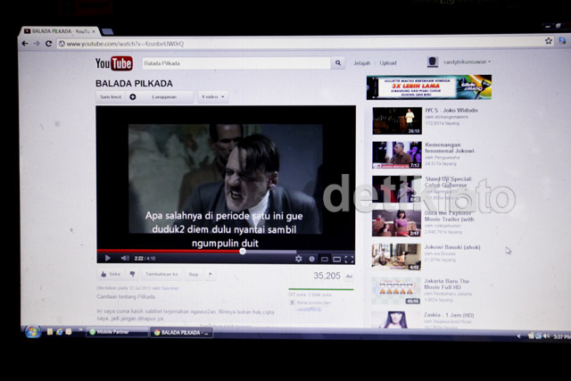Seek using the video progress scrubber handle
The width and height of the screenshot is (571, 381).
coord(243,251)
